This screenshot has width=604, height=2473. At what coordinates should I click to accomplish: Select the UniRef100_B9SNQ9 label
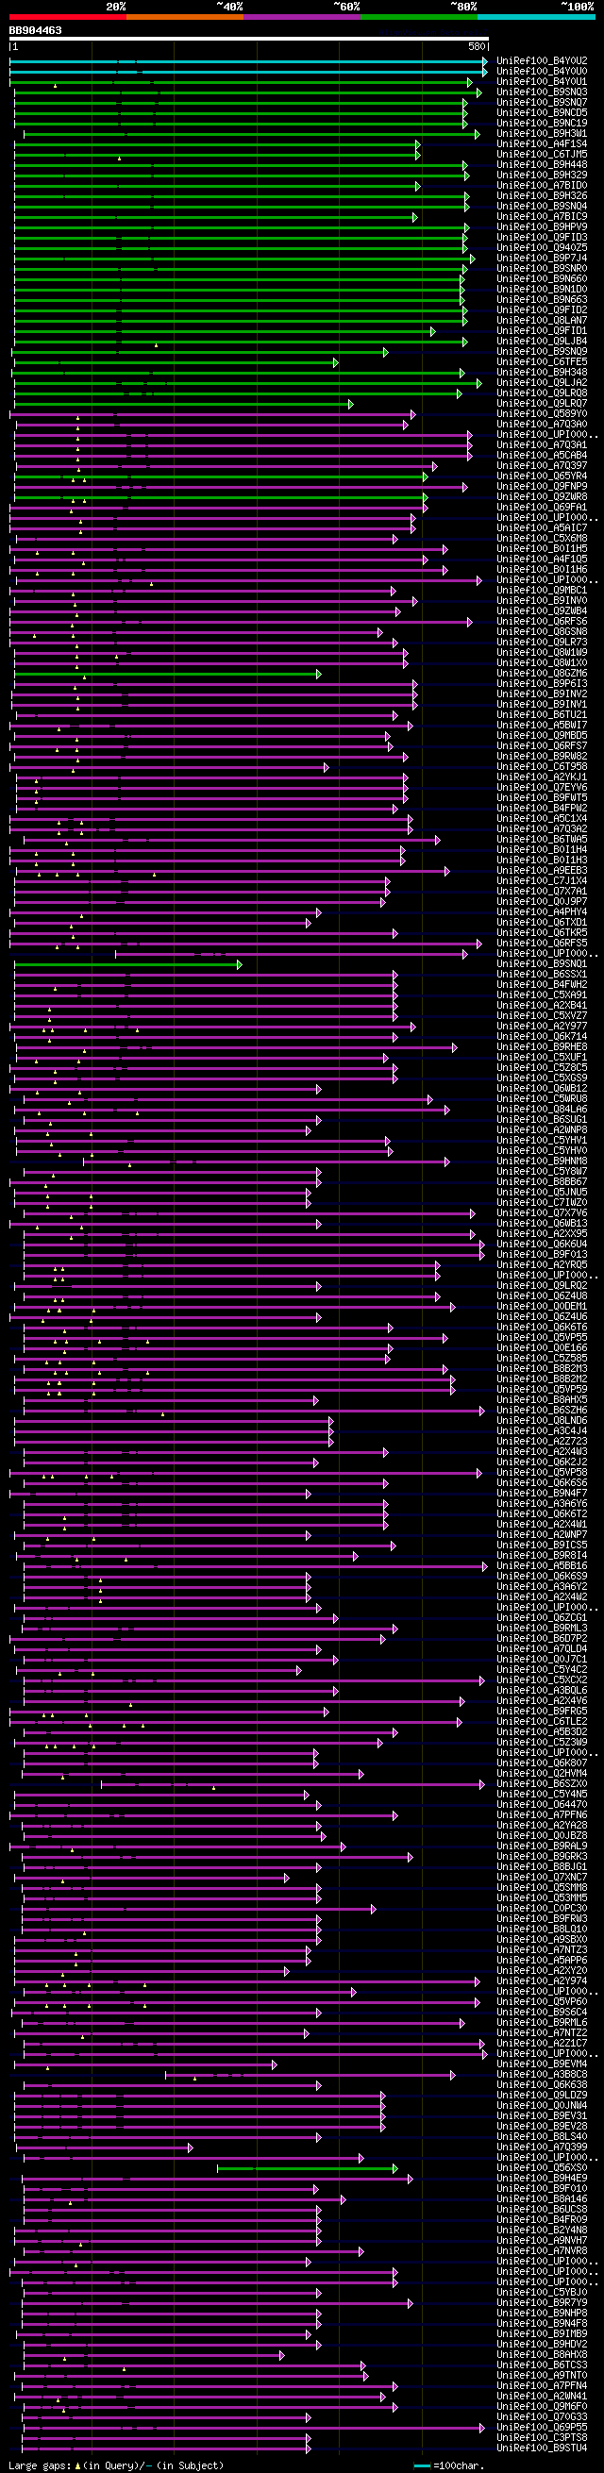click(542, 351)
